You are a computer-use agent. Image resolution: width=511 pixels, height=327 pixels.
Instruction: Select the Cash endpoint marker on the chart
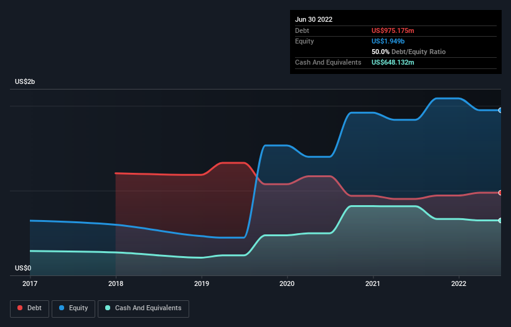500,221
